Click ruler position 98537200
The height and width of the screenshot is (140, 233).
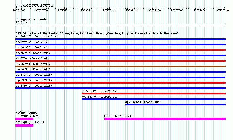(154, 10)
